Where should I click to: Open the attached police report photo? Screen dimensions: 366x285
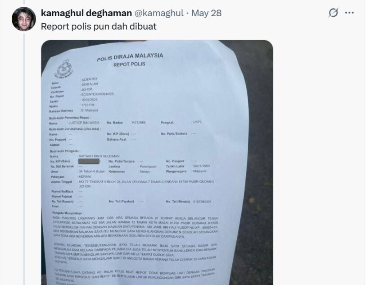pyautogui.click(x=157, y=162)
